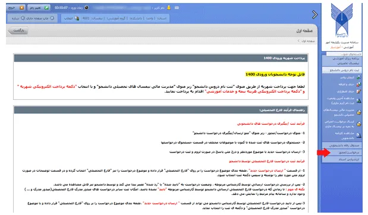Open درخواست/مجوز menu section
This screenshot has height=215, width=368.
[342, 153]
